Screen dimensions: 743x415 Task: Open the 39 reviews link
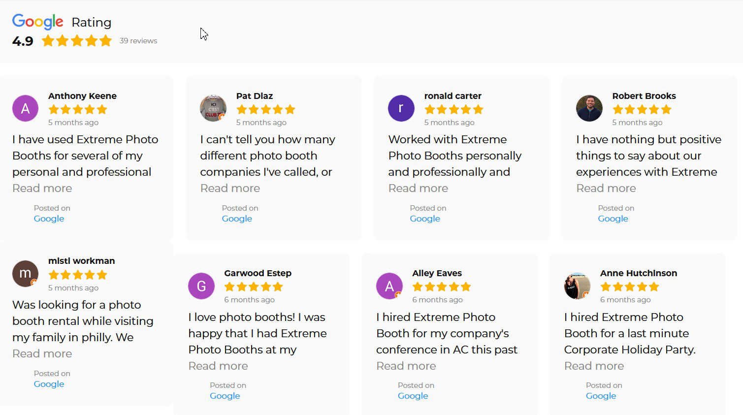[x=138, y=40]
